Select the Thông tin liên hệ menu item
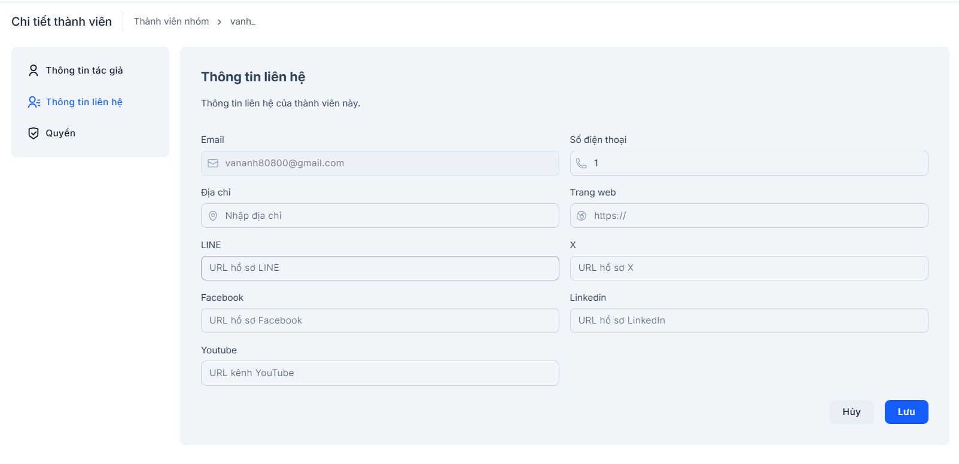Screen dimensions: 959x464 click(x=84, y=102)
